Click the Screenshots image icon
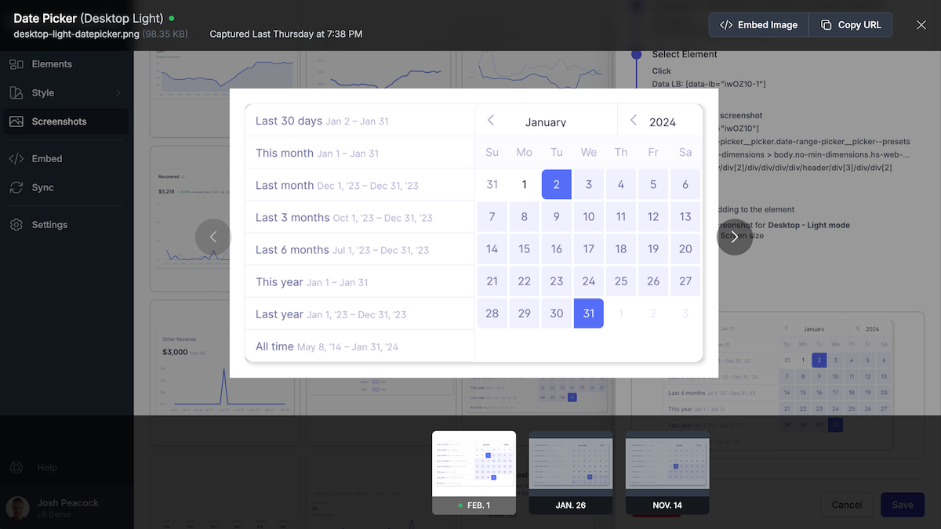The image size is (941, 529). (16, 121)
